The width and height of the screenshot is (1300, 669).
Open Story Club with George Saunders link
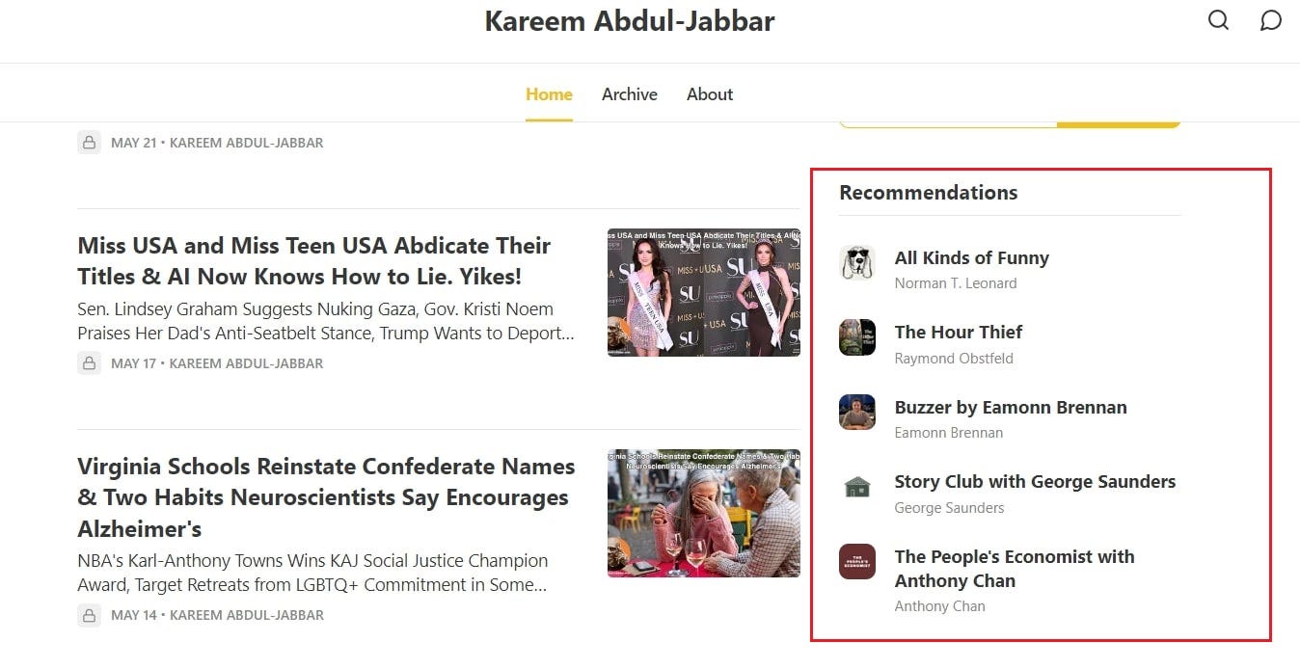click(1035, 482)
